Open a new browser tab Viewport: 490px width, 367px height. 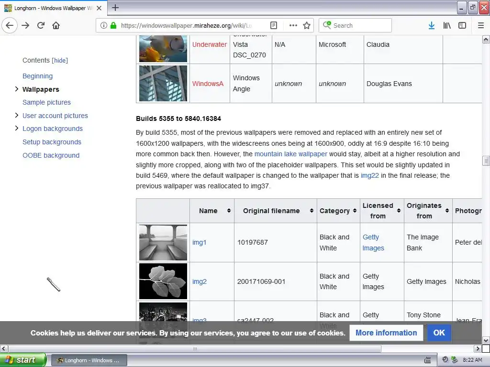(115, 8)
